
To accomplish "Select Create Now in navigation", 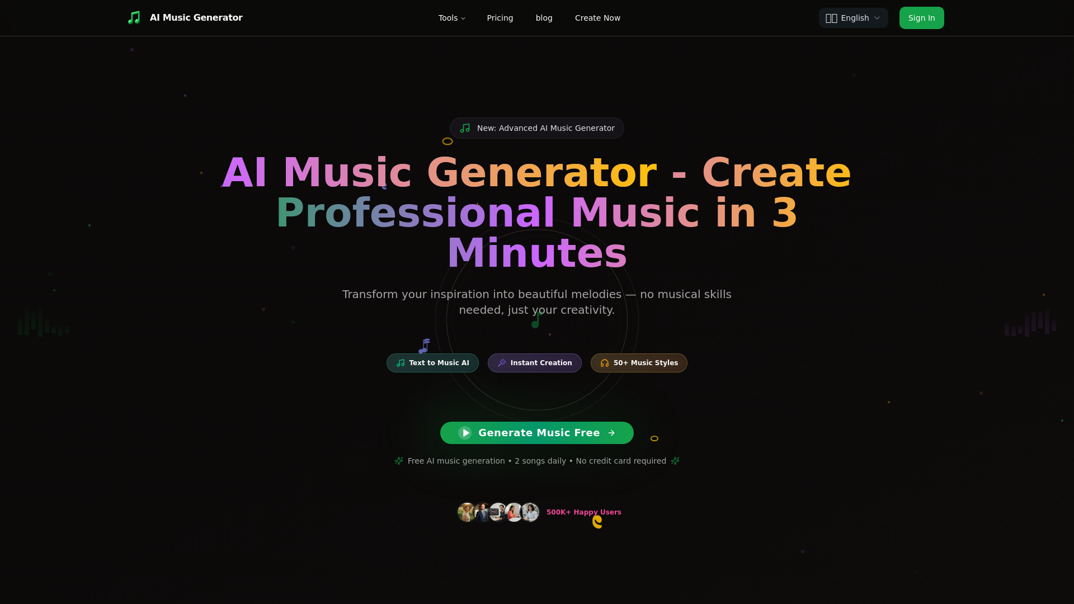I will click(x=597, y=18).
